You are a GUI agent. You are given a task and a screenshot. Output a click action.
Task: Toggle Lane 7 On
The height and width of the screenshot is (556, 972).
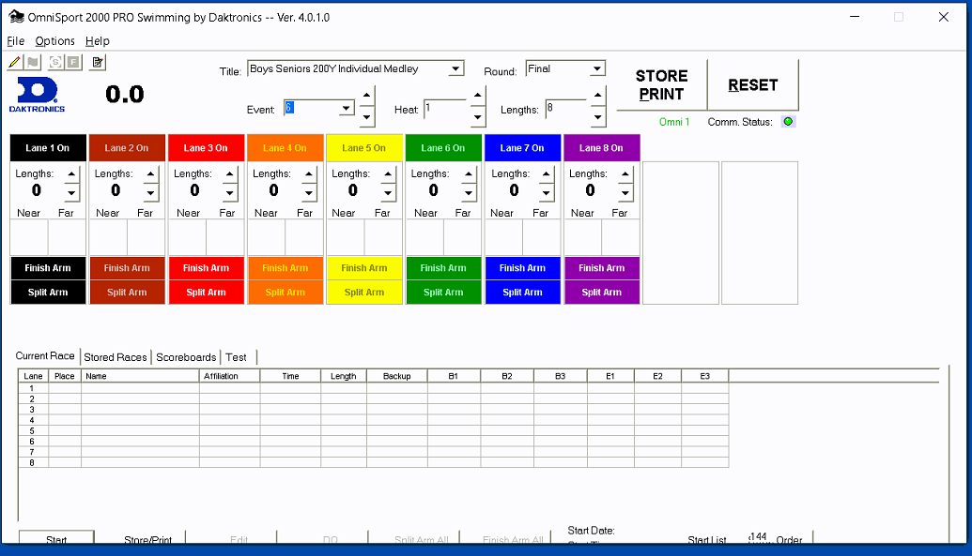[x=522, y=148]
